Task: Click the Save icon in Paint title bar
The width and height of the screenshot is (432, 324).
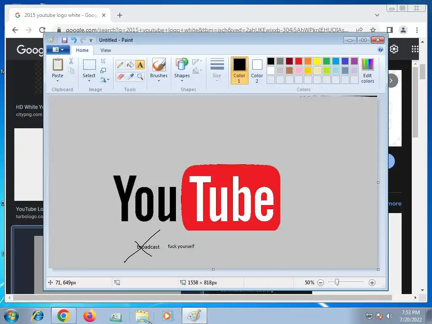Action: (x=64, y=40)
